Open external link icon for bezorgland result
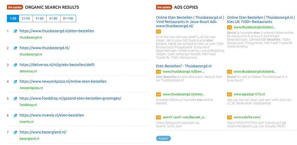 (x=15, y=132)
